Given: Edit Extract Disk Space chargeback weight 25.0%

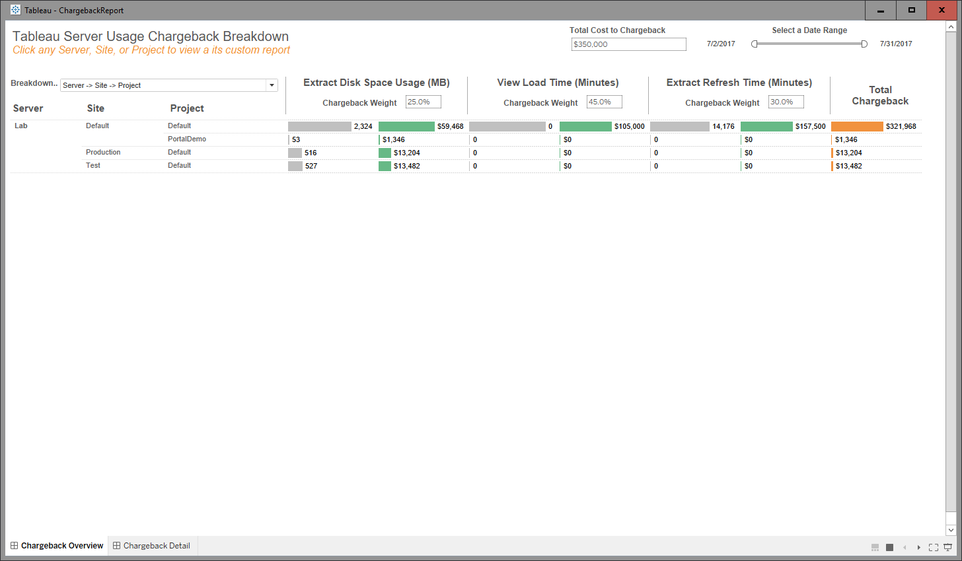Looking at the screenshot, I should pyautogui.click(x=423, y=102).
